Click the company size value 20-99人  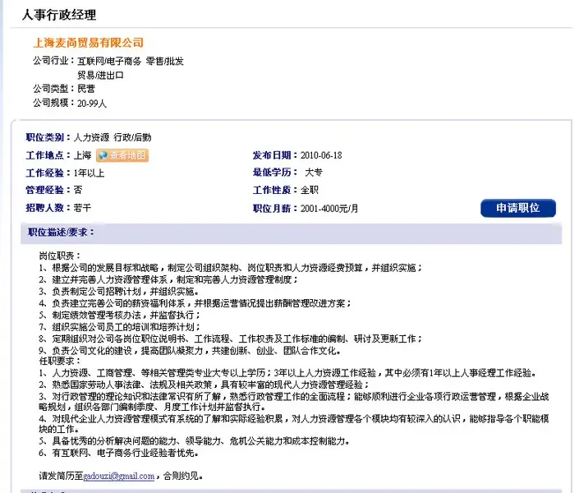point(92,104)
